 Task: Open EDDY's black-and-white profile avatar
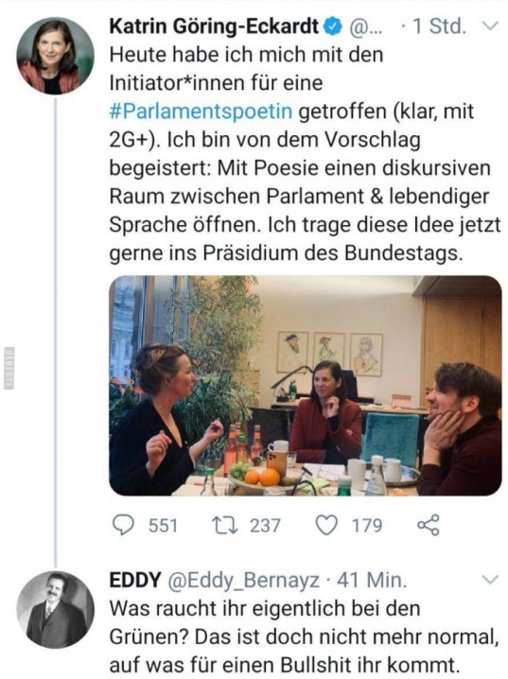(x=56, y=610)
